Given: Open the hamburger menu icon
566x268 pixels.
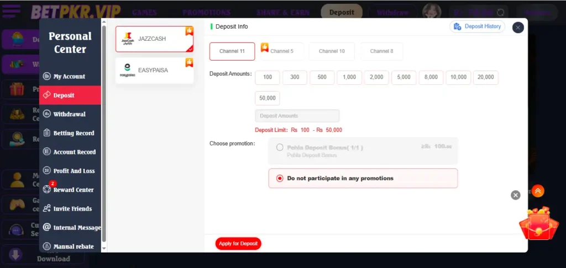Looking at the screenshot, I should (12, 11).
